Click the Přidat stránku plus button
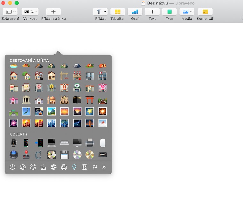Viewport: 243px width, 216px height. [53, 12]
